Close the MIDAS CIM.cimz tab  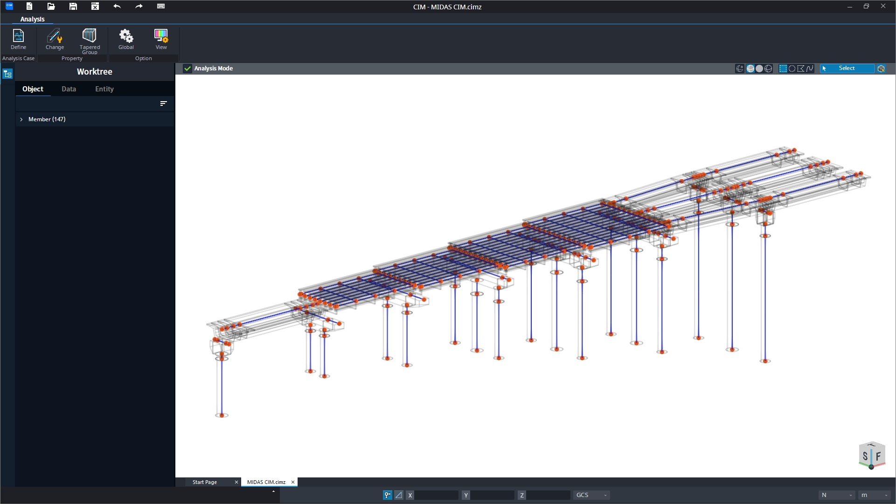point(293,482)
